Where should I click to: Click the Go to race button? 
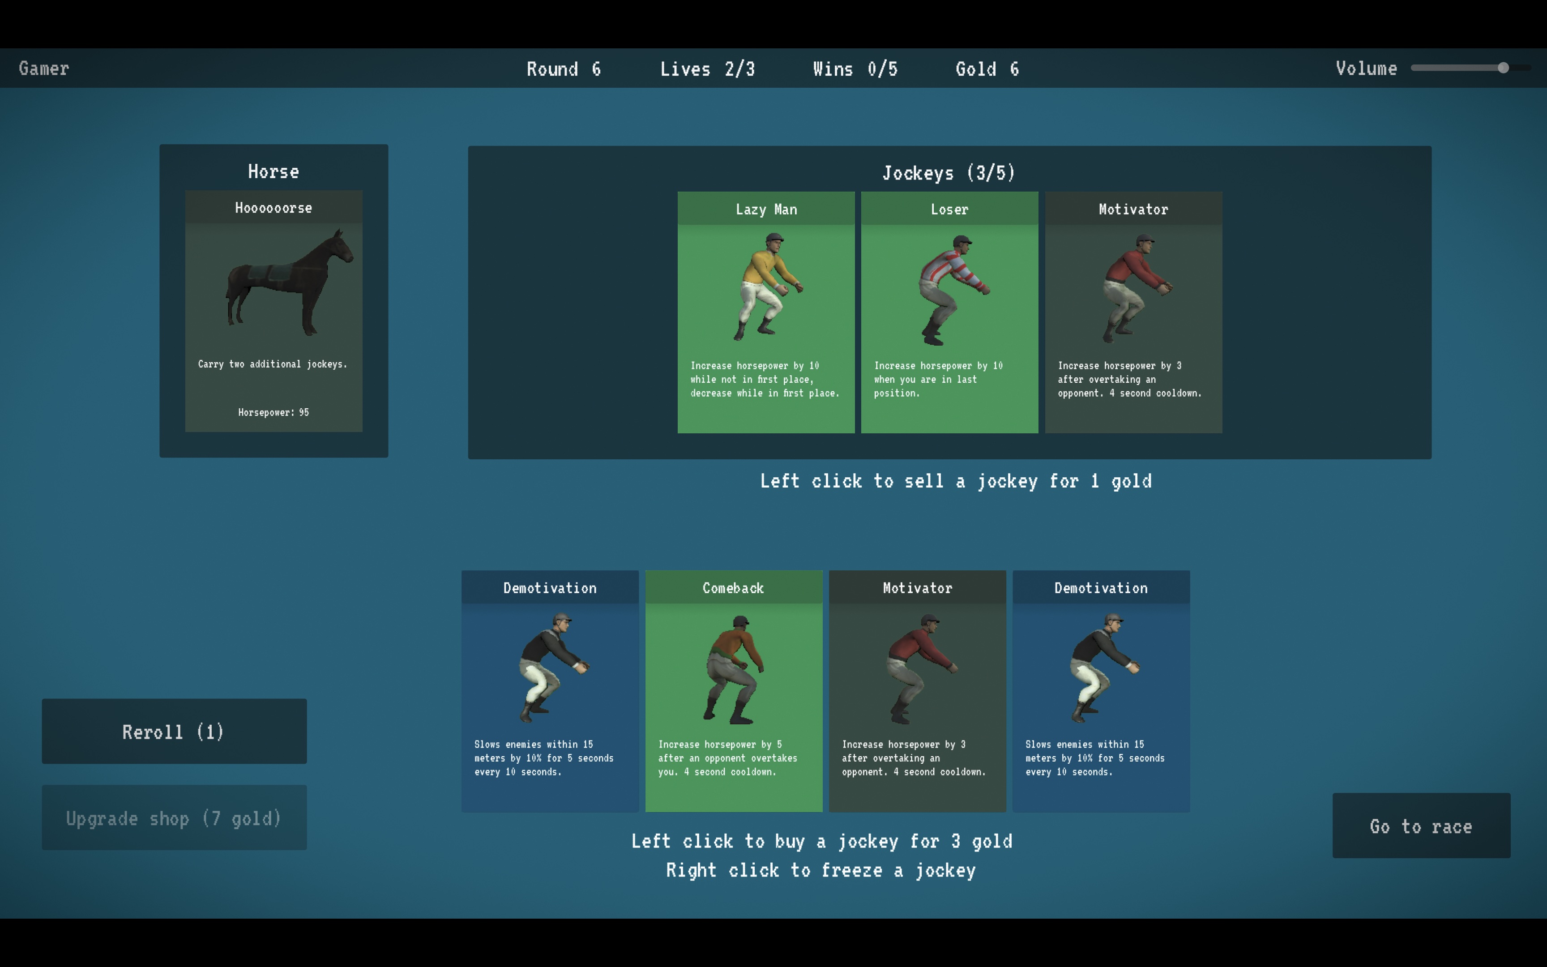click(x=1421, y=826)
